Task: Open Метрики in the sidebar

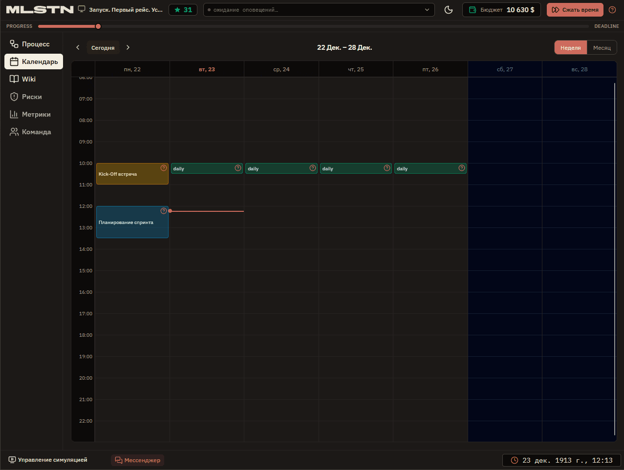Action: [34, 114]
